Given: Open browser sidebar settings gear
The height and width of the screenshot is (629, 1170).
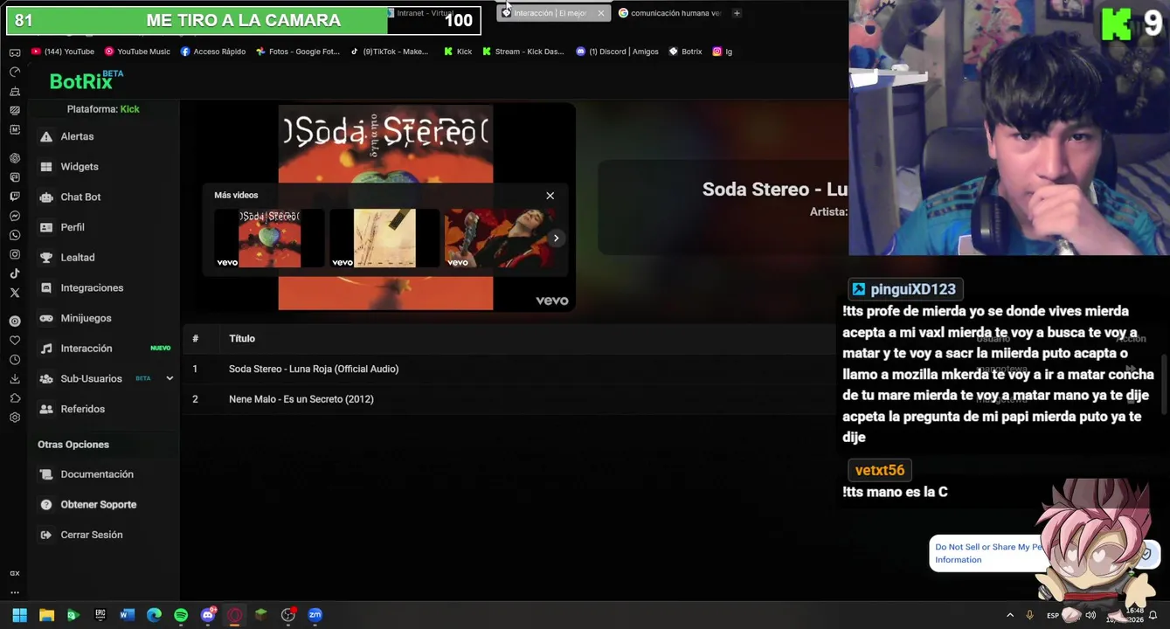Looking at the screenshot, I should (15, 418).
